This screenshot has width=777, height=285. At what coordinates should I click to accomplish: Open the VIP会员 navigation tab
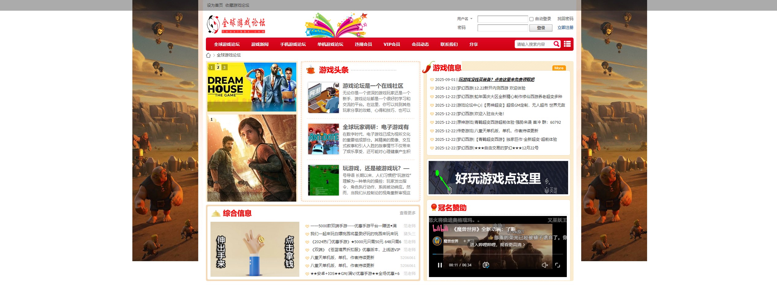[x=392, y=44]
